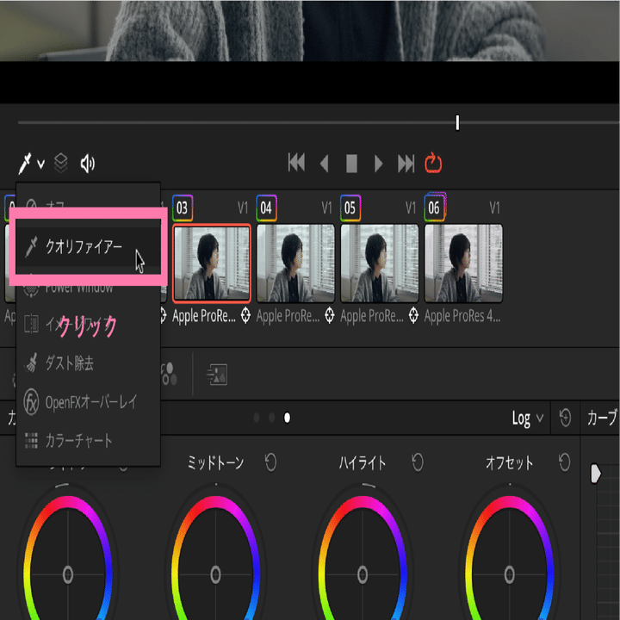Select clip 05 thumbnail
The image size is (620, 620).
coord(380,263)
